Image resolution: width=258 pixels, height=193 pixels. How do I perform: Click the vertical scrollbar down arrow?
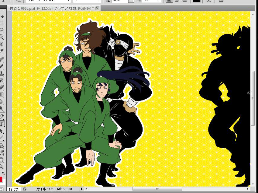253,184
